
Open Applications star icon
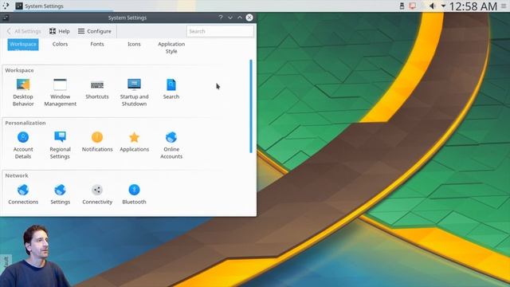pos(134,137)
